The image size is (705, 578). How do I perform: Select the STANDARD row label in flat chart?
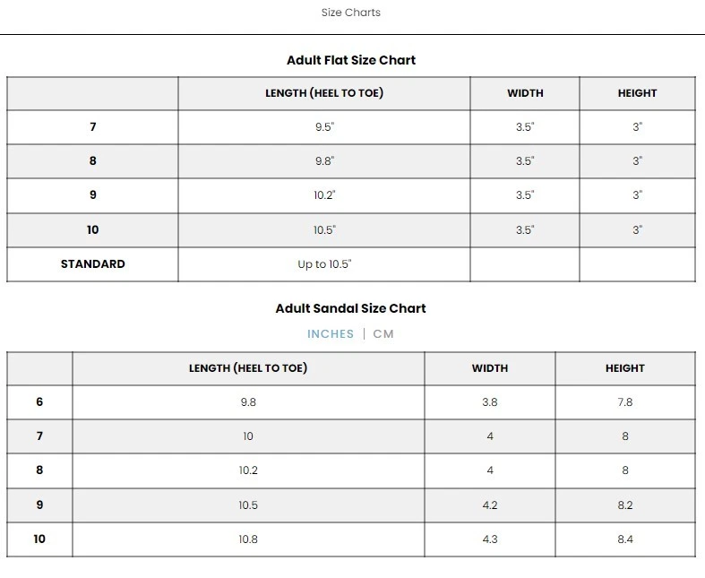[x=93, y=264]
